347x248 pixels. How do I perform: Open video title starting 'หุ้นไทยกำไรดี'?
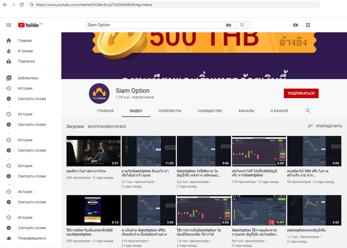coord(255,173)
